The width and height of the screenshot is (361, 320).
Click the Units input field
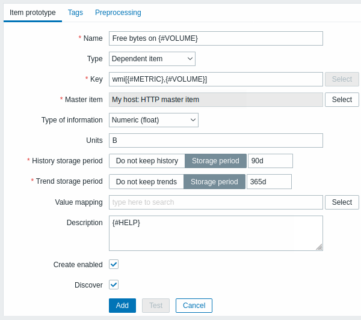[215, 140]
